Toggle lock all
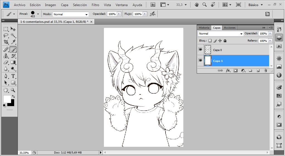The height and width of the screenshot is (156, 285). pos(225,41)
